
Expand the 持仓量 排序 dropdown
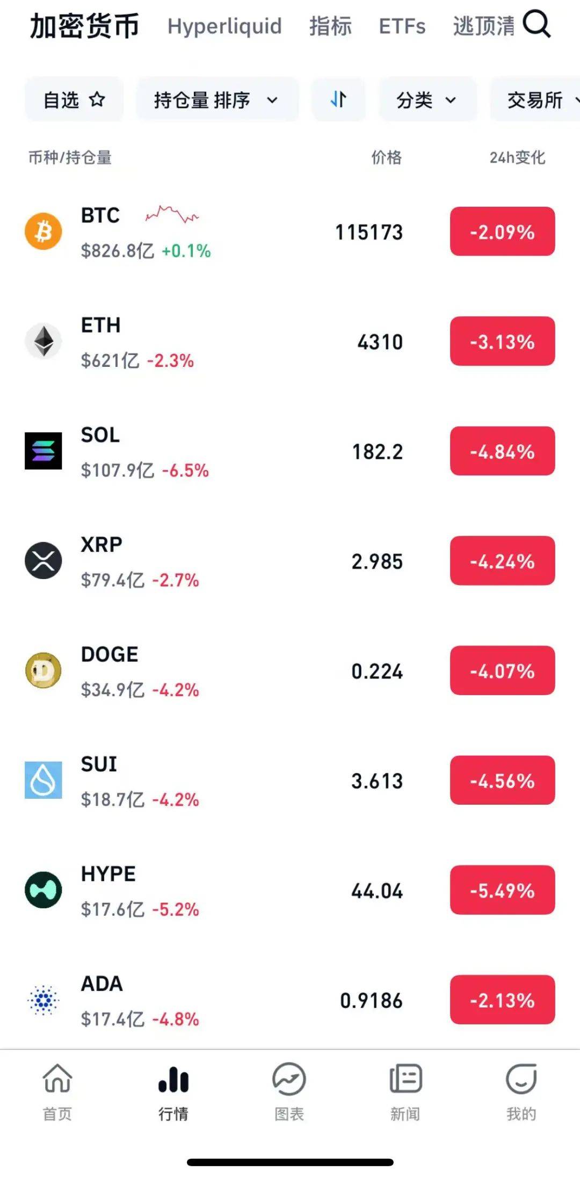click(216, 99)
